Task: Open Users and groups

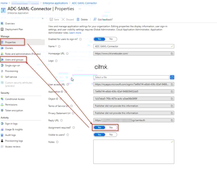Action: point(14,60)
